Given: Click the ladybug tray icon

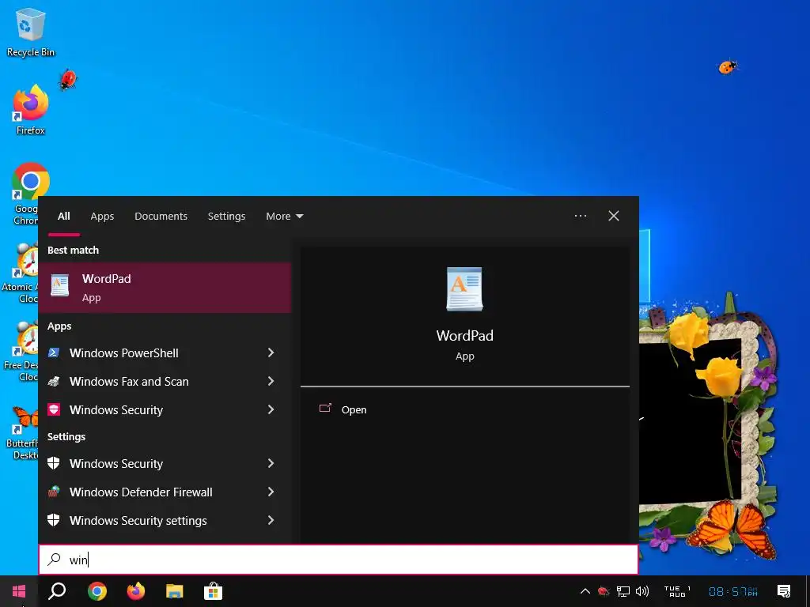Looking at the screenshot, I should 604,591.
